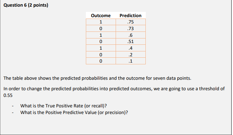This screenshot has width=233, height=135.
Task: Click outcome cell next to .73
Action: (101, 28)
